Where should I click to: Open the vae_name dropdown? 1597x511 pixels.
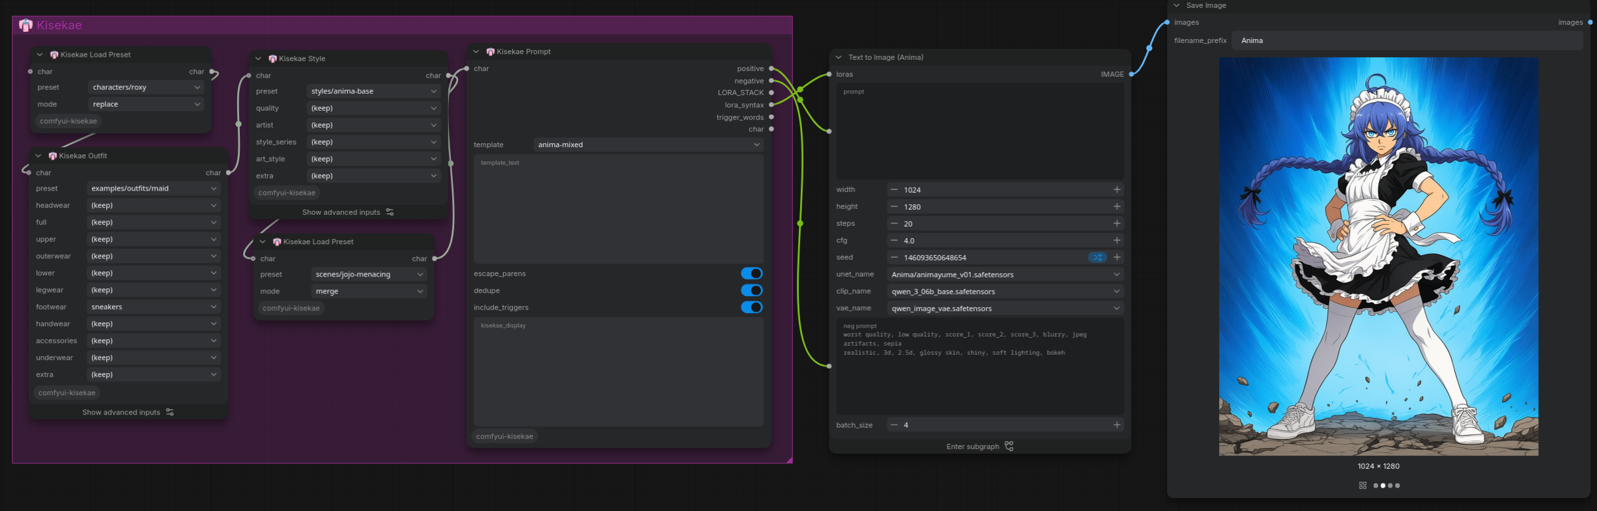pos(1005,309)
